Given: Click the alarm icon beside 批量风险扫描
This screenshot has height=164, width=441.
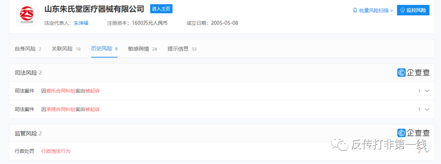Looking at the screenshot, I should coord(355,10).
